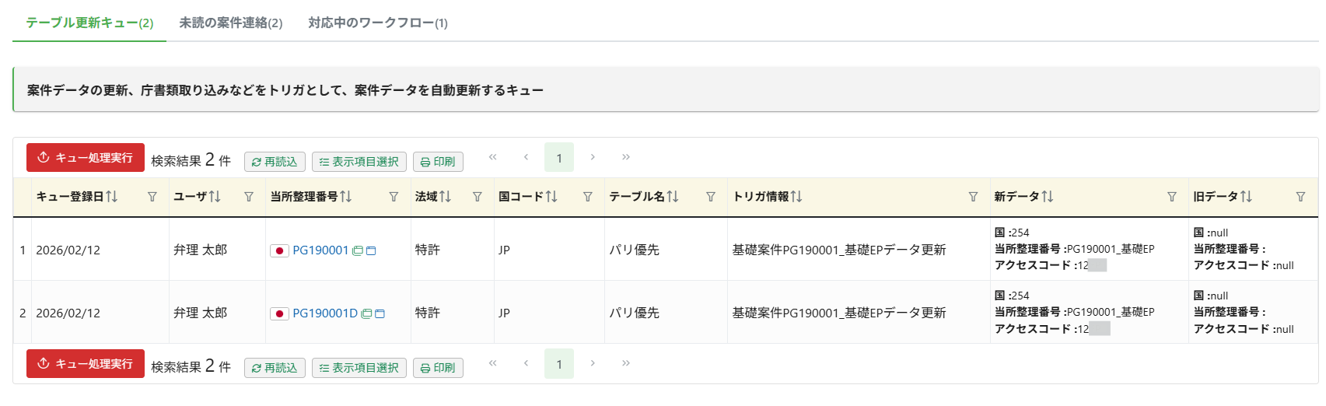This screenshot has height=406, width=1326.
Task: Click the blue window icon beside PG190001D
Action: pyautogui.click(x=380, y=313)
